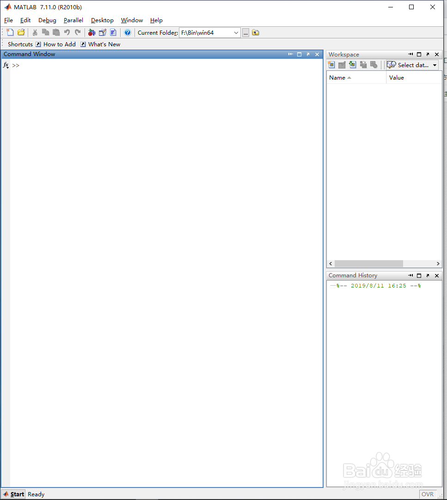This screenshot has height=500, width=447.
Task: Open the What's New shortcut
Action: point(100,44)
